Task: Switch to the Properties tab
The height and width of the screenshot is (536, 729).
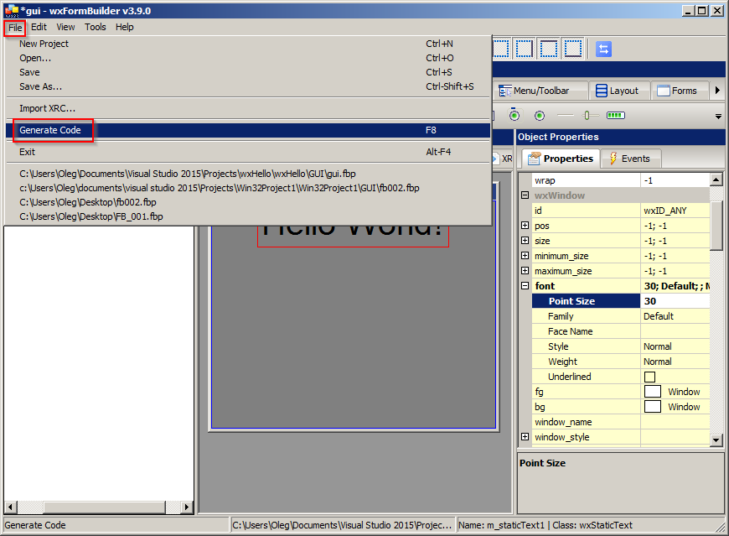Action: [x=561, y=159]
